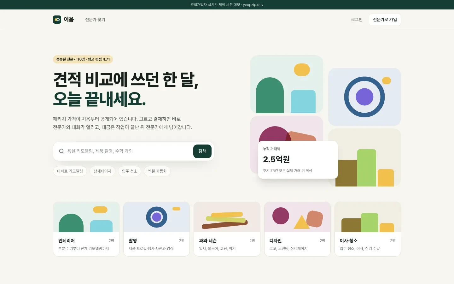Select the 아파트 리모델링 suggestion chip
454x284 pixels.
click(70, 171)
